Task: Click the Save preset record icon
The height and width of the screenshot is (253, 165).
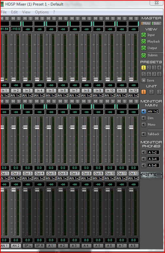Action: tap(143, 80)
